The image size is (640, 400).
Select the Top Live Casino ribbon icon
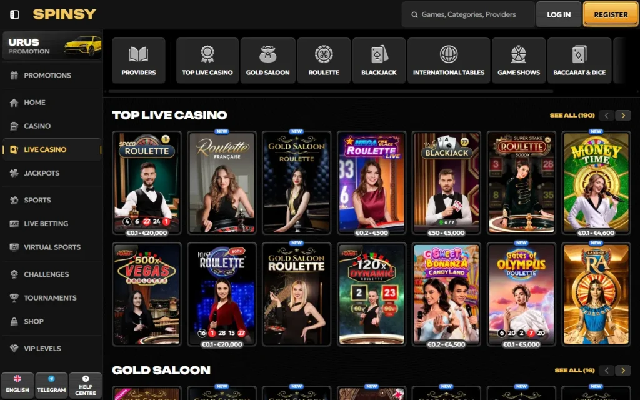[207, 54]
